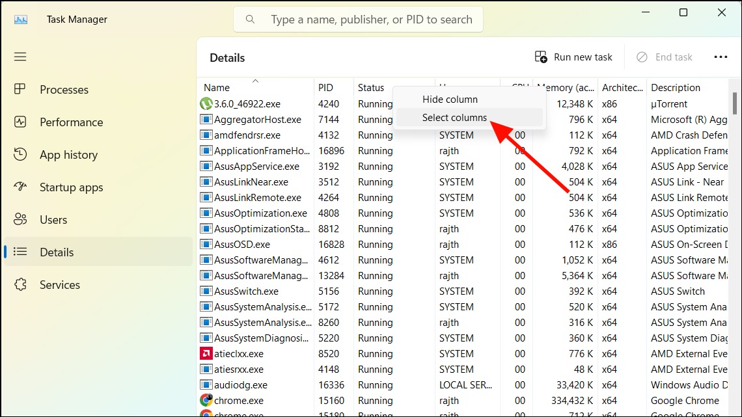Click the Performance sidebar icon
Screen dimensions: 742x417
[20, 122]
